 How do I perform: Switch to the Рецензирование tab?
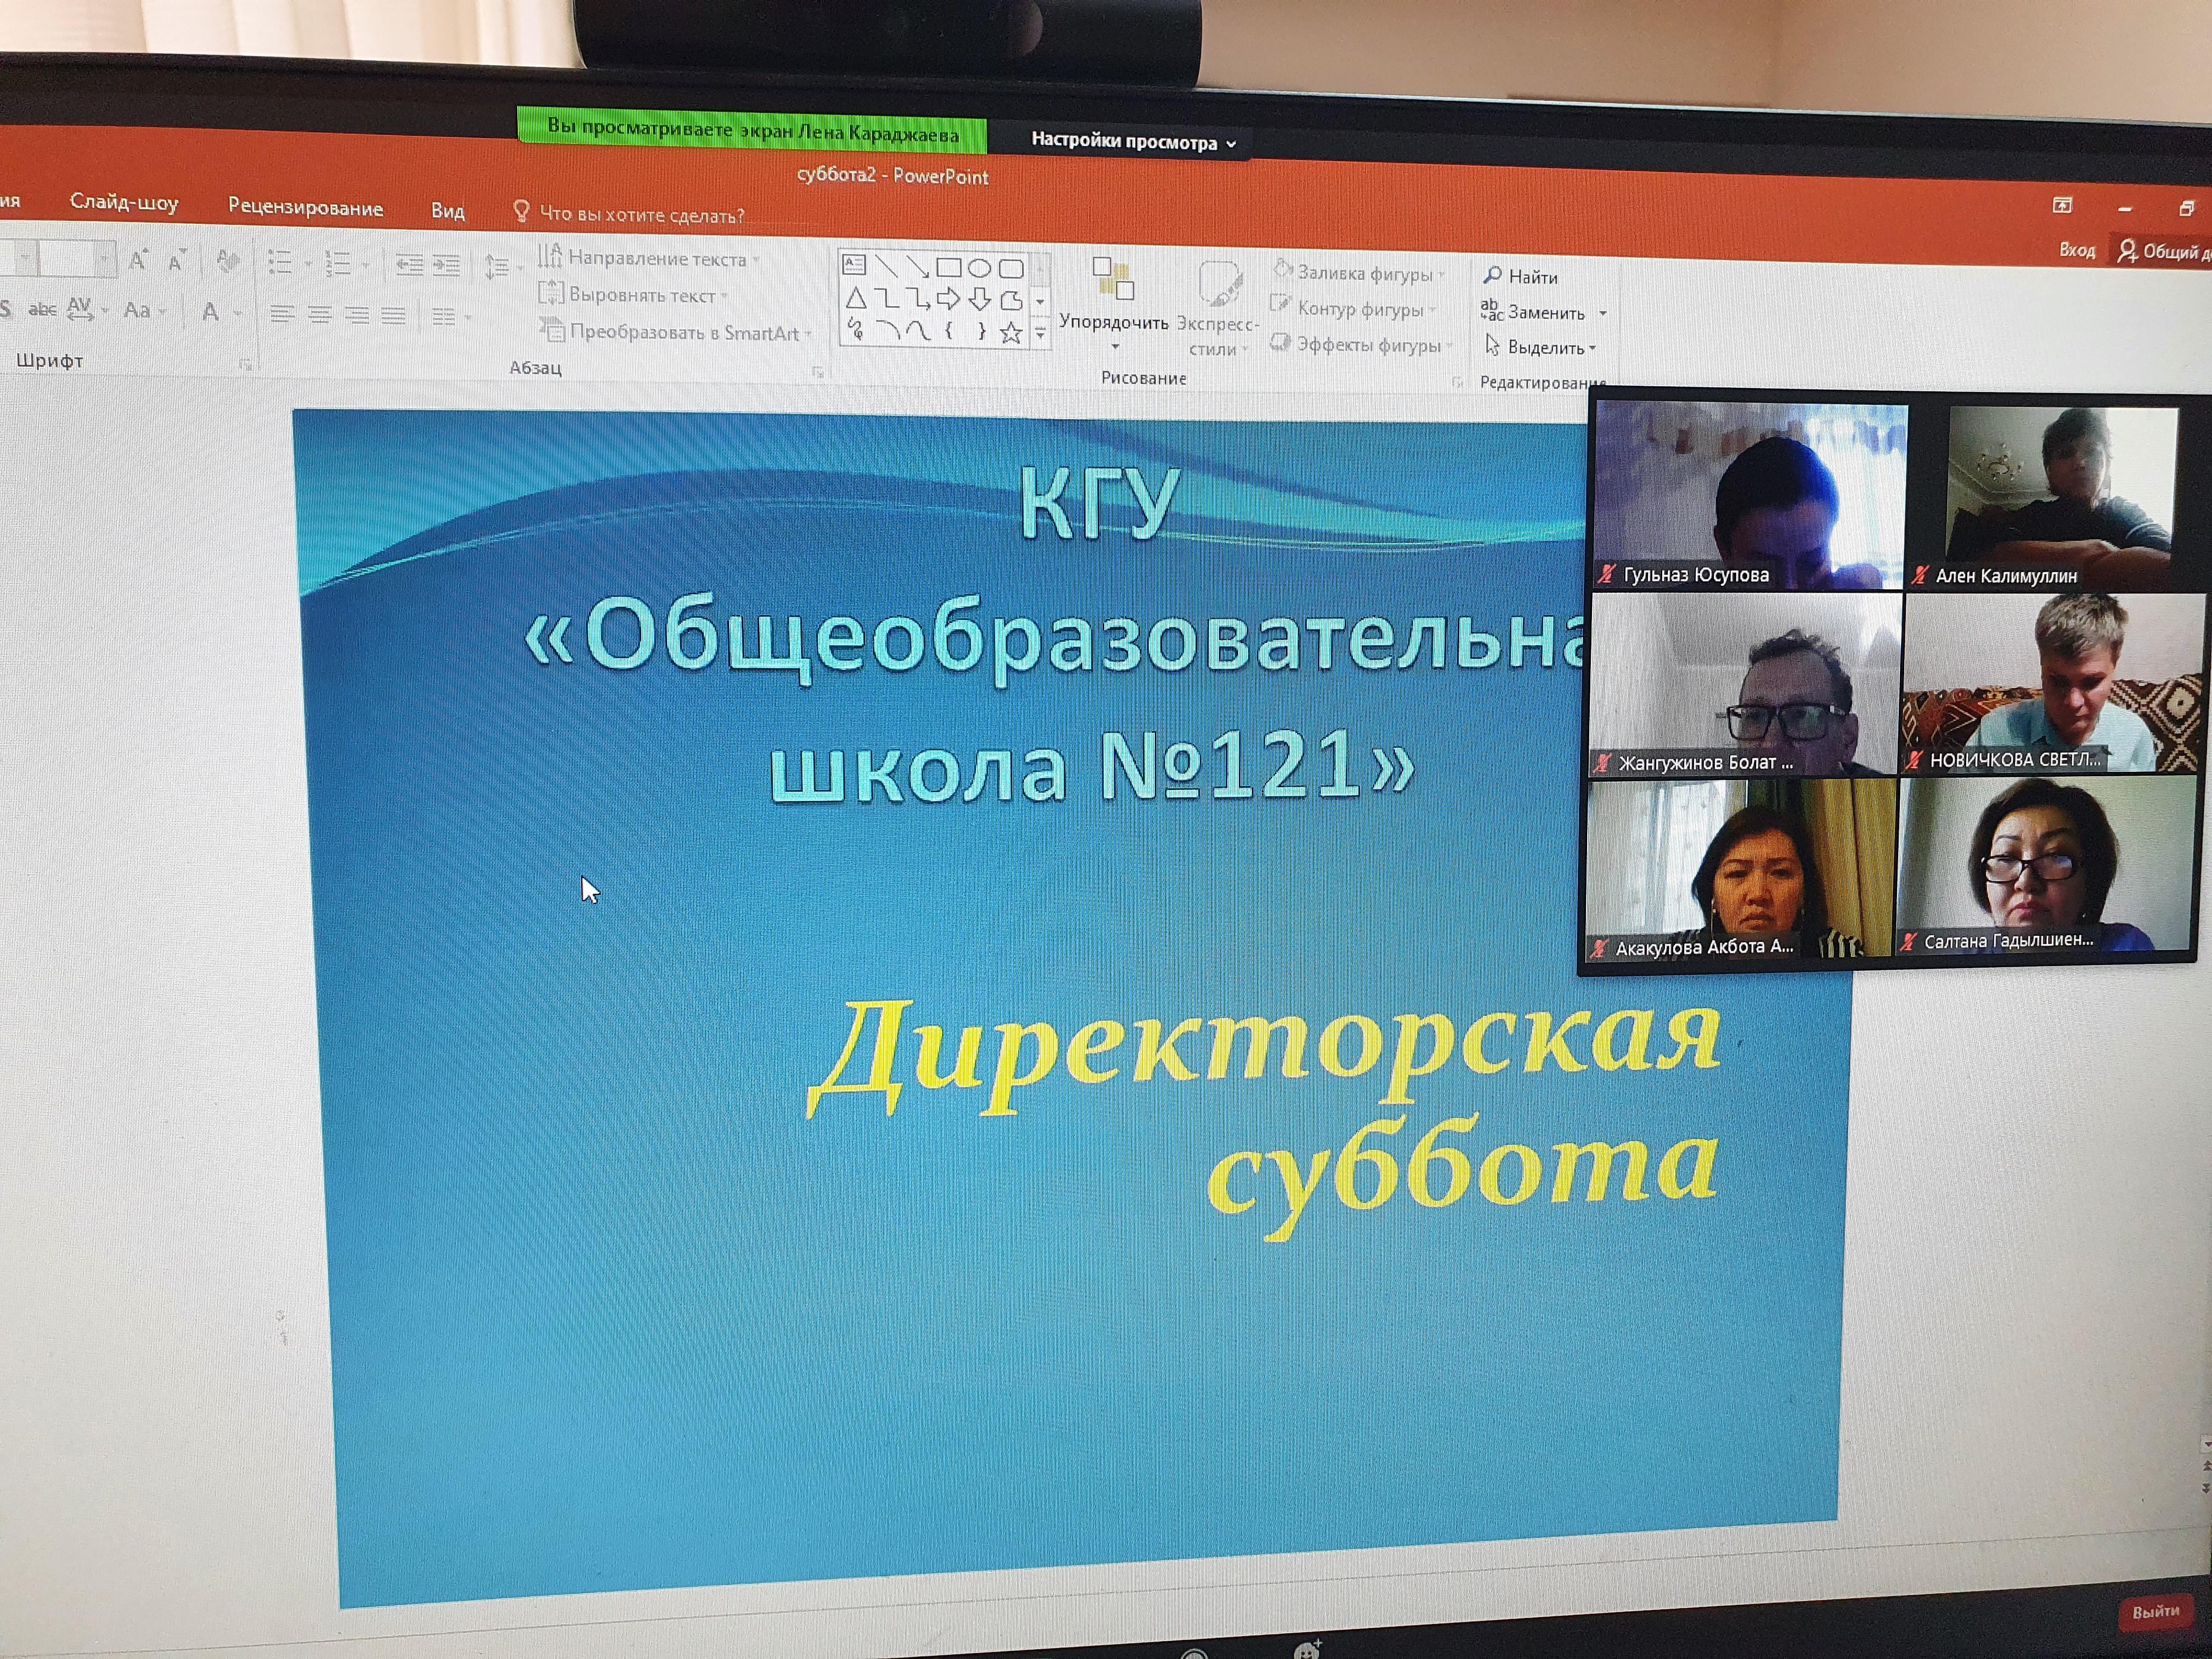pyautogui.click(x=305, y=207)
